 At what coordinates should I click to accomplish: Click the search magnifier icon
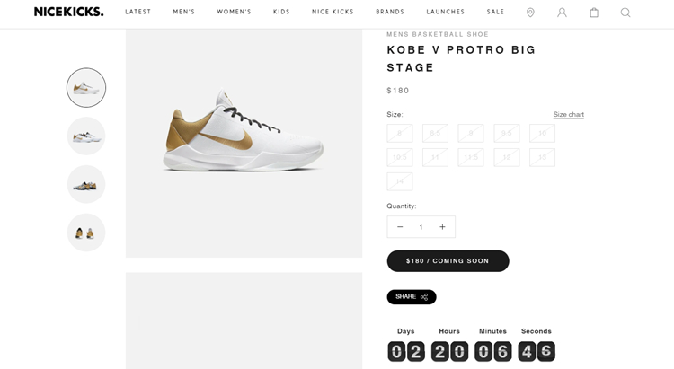pyautogui.click(x=625, y=13)
